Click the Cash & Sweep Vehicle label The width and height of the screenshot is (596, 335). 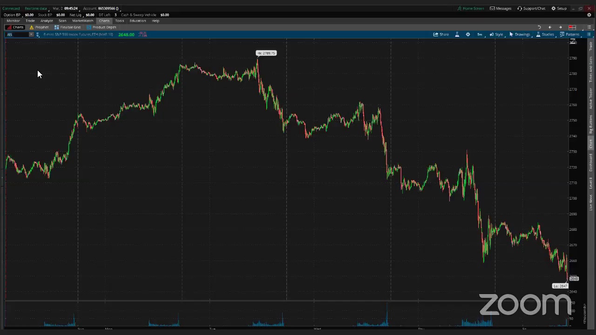(138, 15)
